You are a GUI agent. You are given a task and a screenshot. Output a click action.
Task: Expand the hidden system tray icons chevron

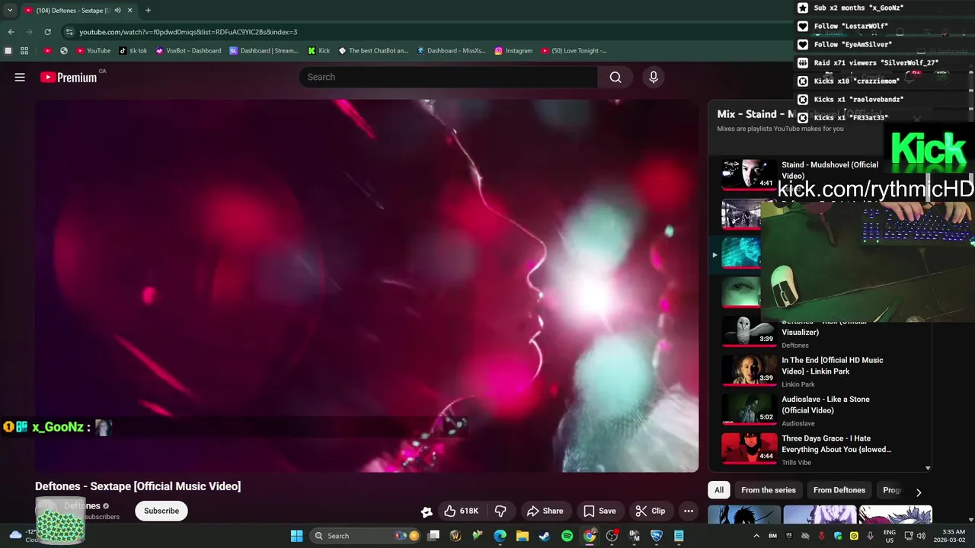(x=756, y=536)
